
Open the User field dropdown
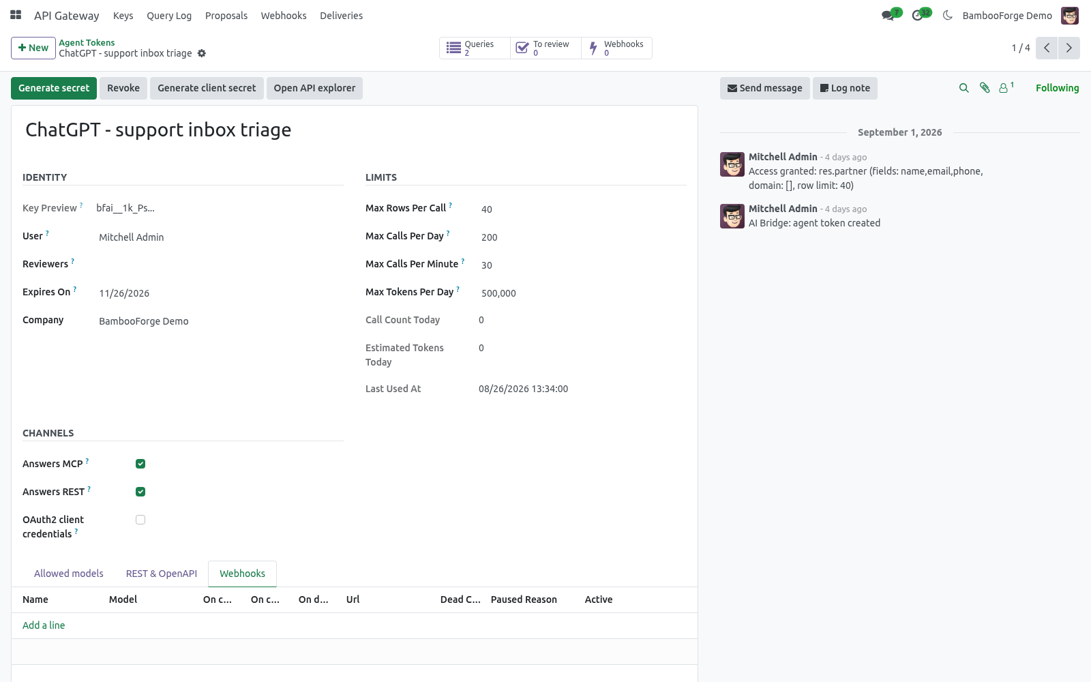[x=220, y=237]
